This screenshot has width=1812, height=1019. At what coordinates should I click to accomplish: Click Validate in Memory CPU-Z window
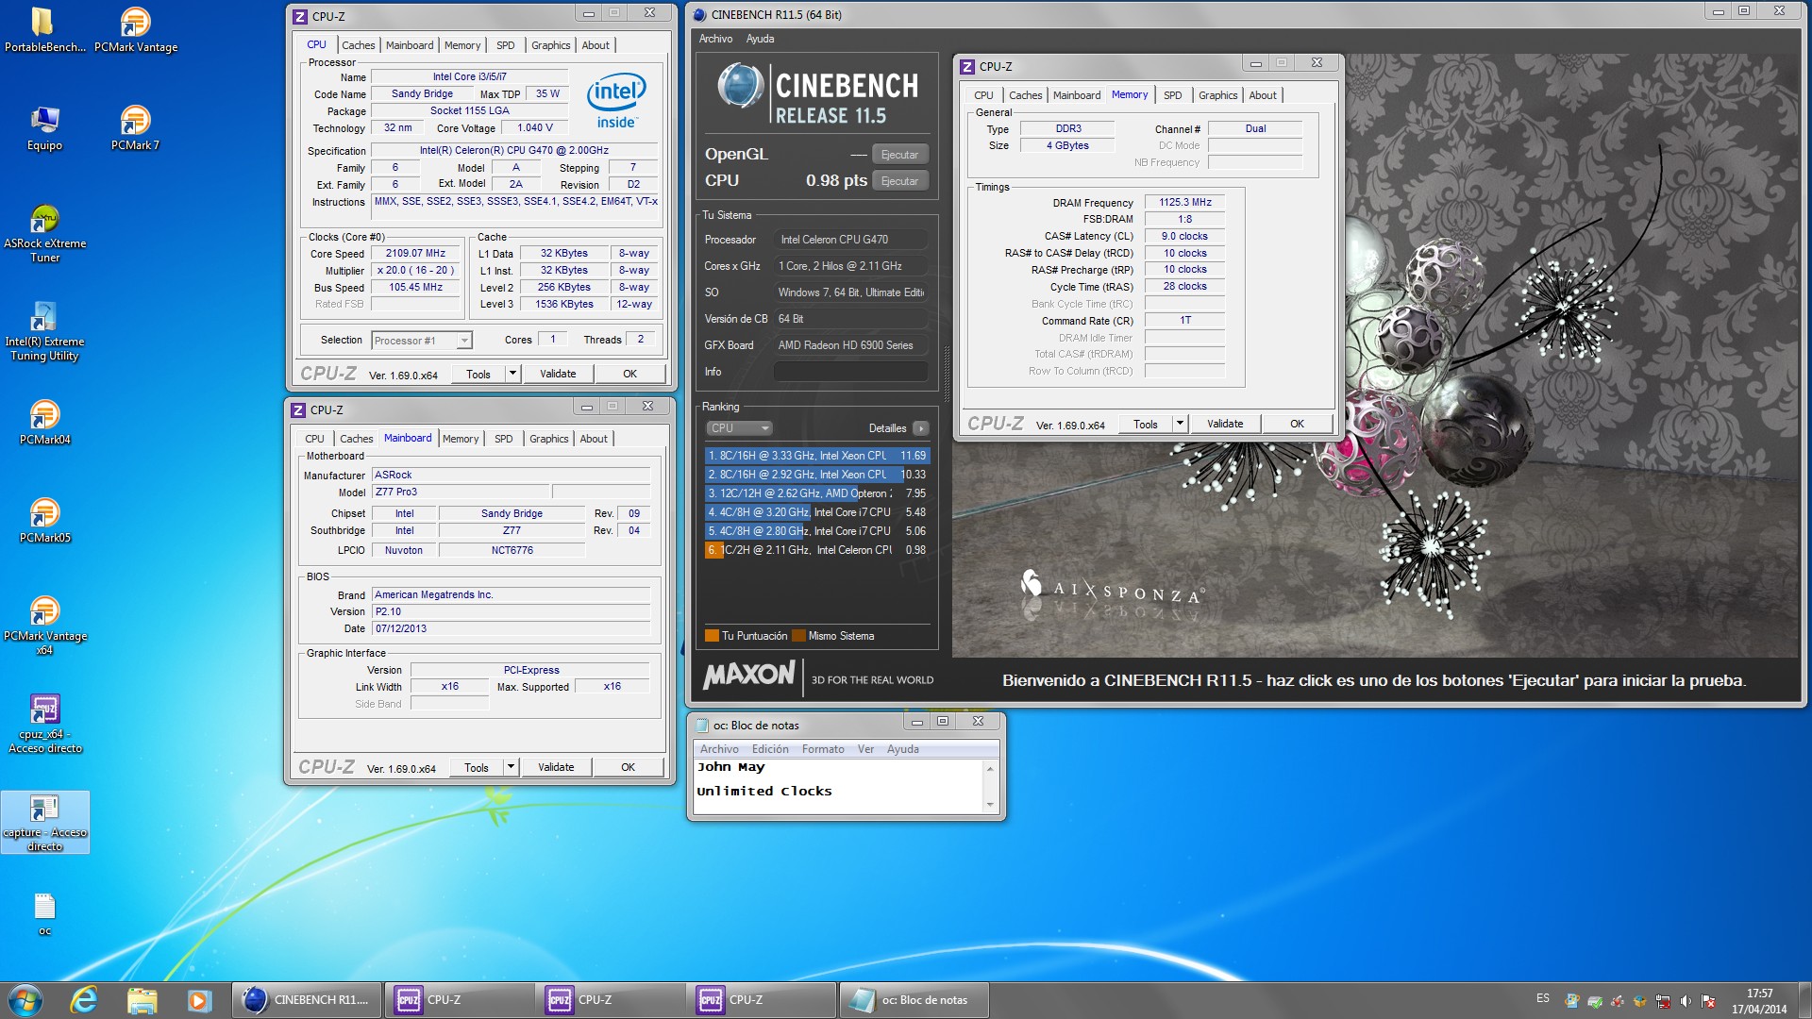1225,424
